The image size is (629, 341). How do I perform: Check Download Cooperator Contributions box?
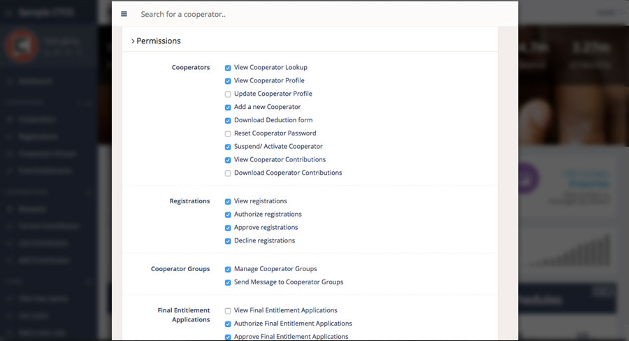228,173
